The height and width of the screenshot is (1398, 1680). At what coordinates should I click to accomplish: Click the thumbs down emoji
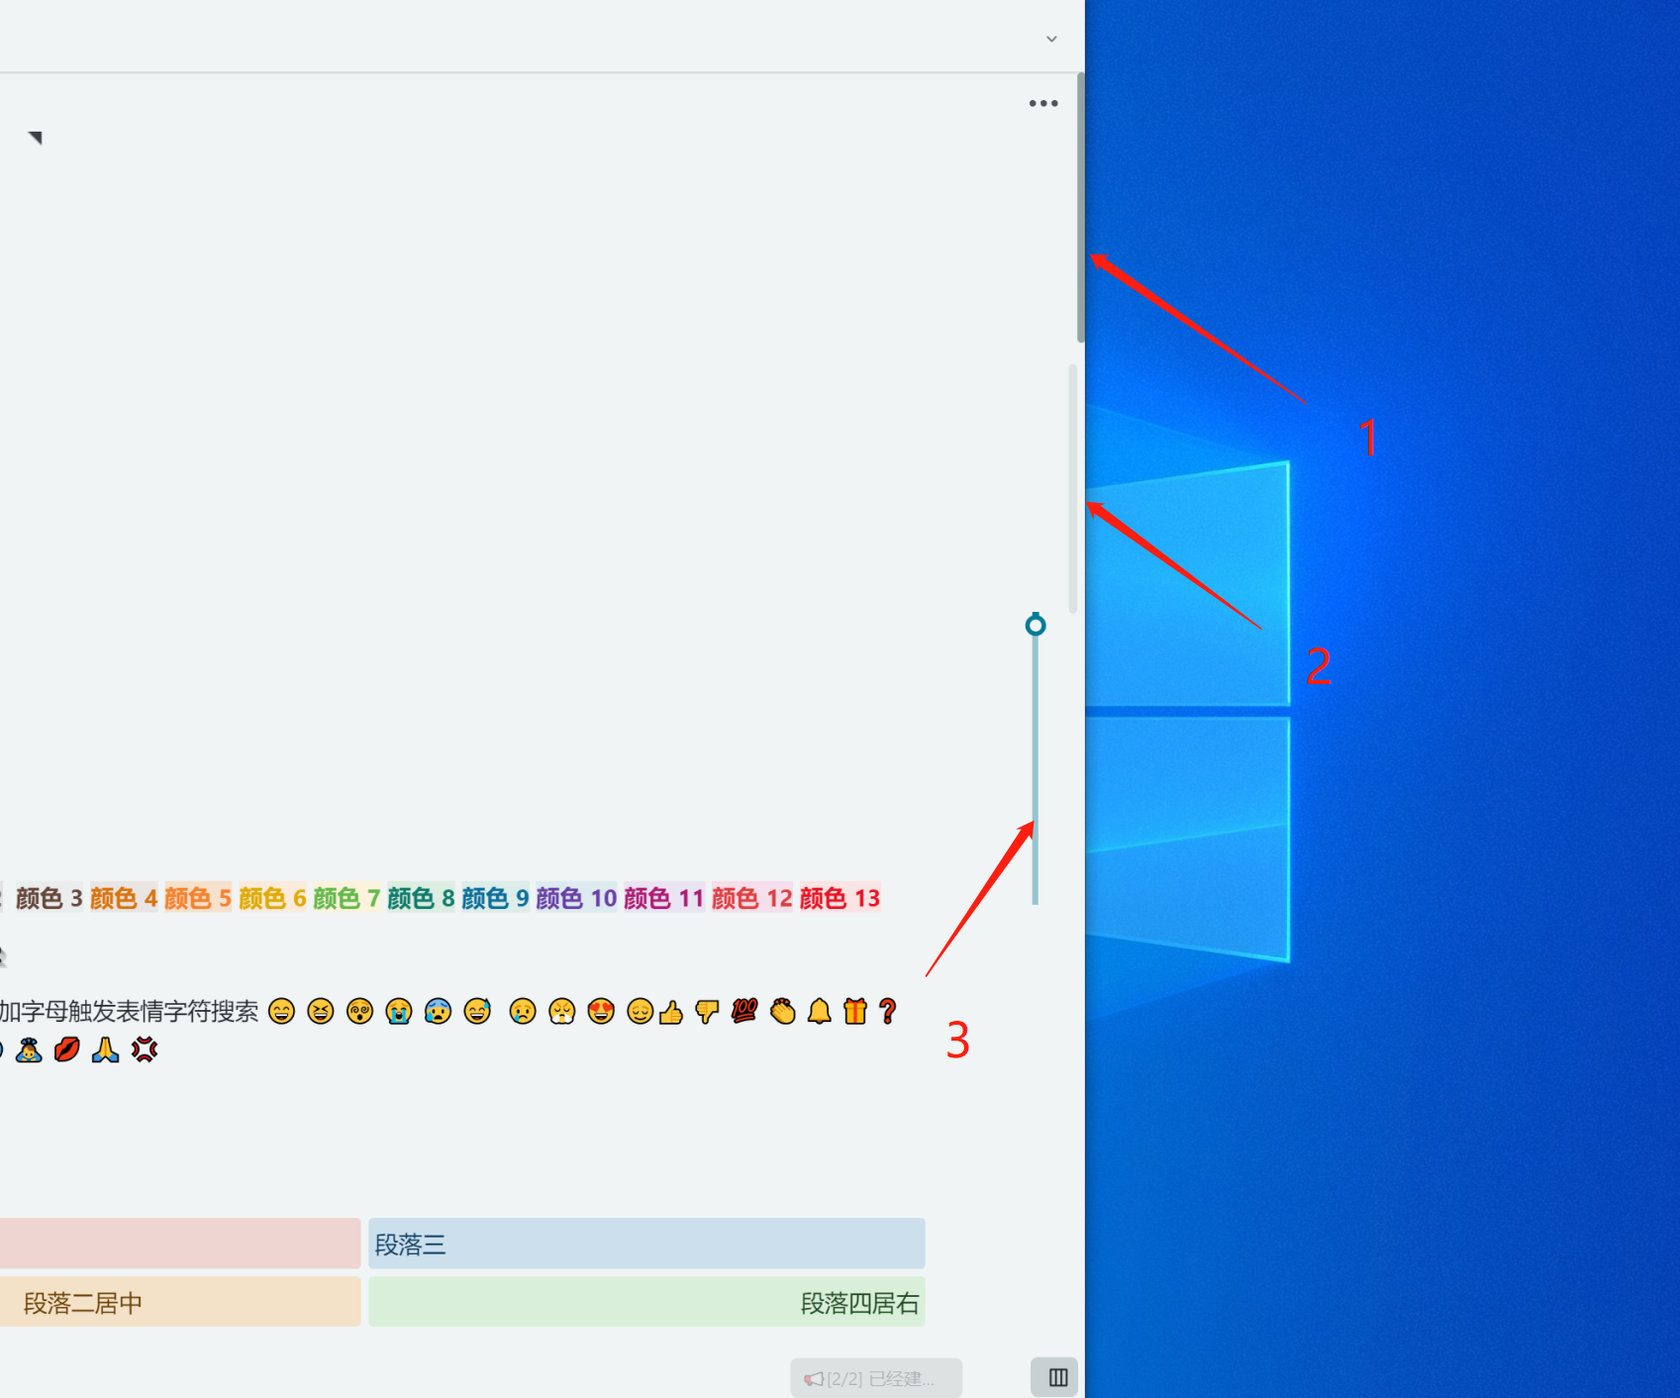707,1011
